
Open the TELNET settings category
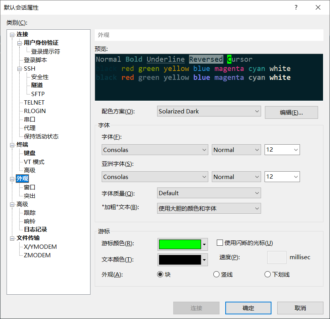34,102
